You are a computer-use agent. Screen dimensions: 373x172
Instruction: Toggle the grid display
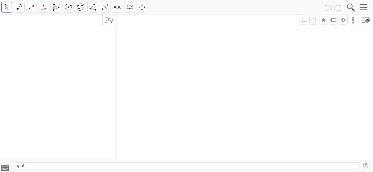(314, 20)
